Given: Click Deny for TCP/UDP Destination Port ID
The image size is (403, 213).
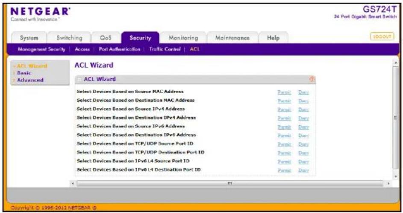Looking at the screenshot, I should click(303, 153).
